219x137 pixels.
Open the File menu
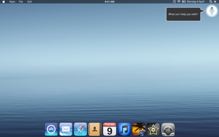tap(21, 2)
